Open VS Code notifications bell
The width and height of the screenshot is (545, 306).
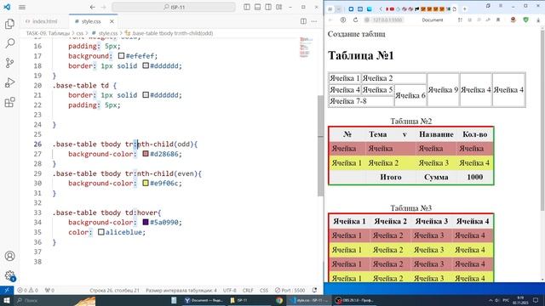314,290
